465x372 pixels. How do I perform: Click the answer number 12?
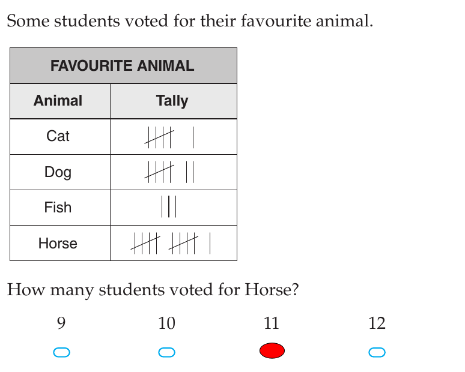pos(377,323)
